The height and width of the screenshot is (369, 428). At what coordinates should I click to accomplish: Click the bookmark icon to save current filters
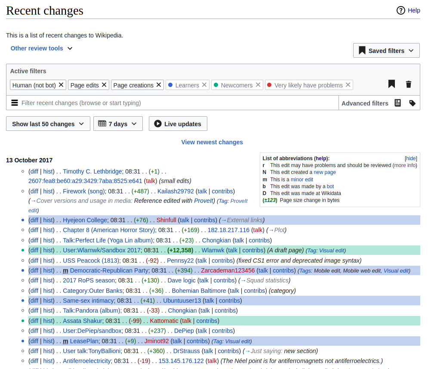(391, 84)
